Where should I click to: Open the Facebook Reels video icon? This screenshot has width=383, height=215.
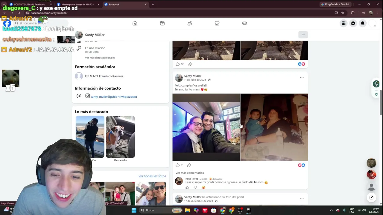tap(162, 23)
